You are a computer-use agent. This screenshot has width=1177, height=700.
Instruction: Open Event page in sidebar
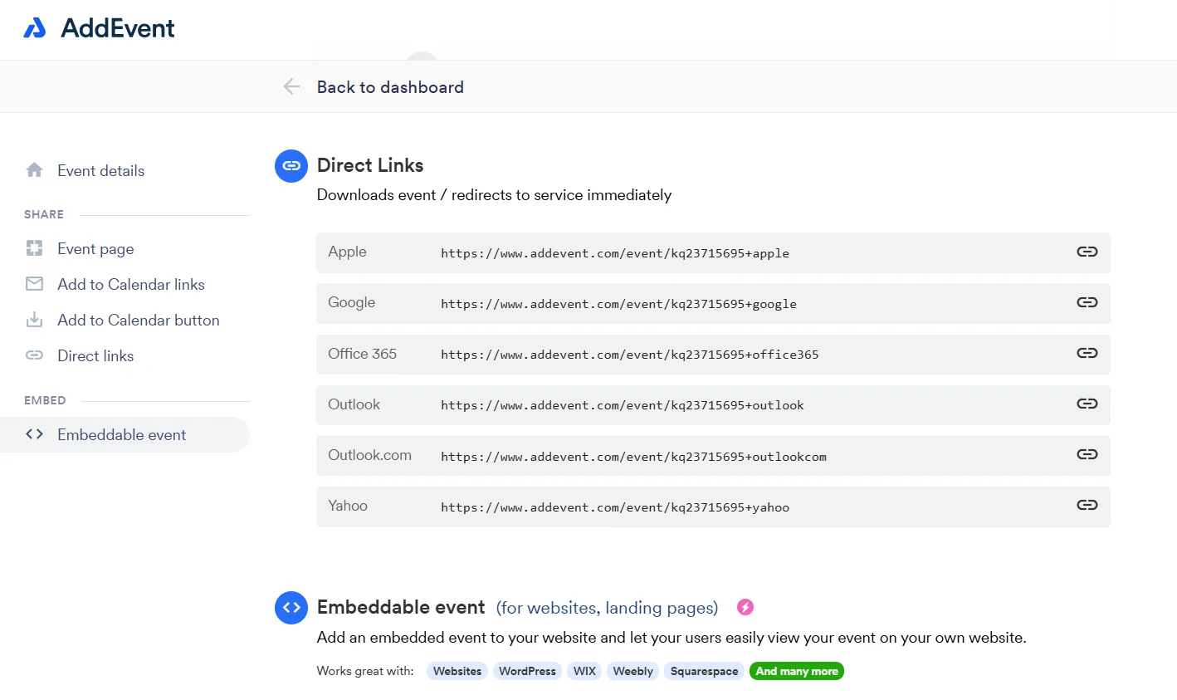(x=95, y=249)
